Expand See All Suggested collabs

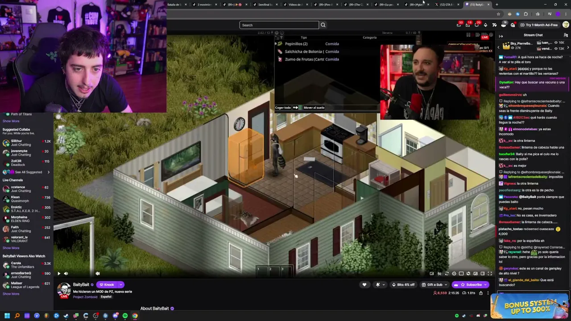pos(26,172)
